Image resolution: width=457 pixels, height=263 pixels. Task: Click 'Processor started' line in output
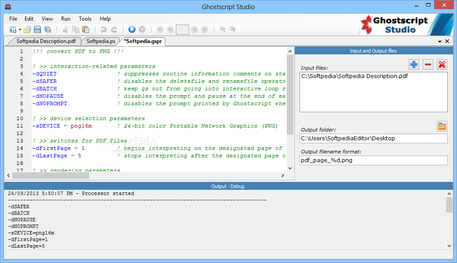coord(71,194)
